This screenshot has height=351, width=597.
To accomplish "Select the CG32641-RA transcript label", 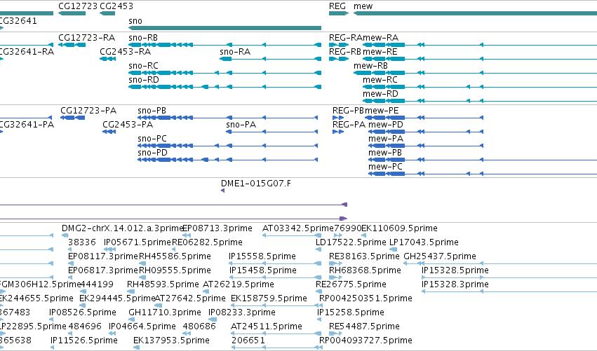I will tap(27, 52).
